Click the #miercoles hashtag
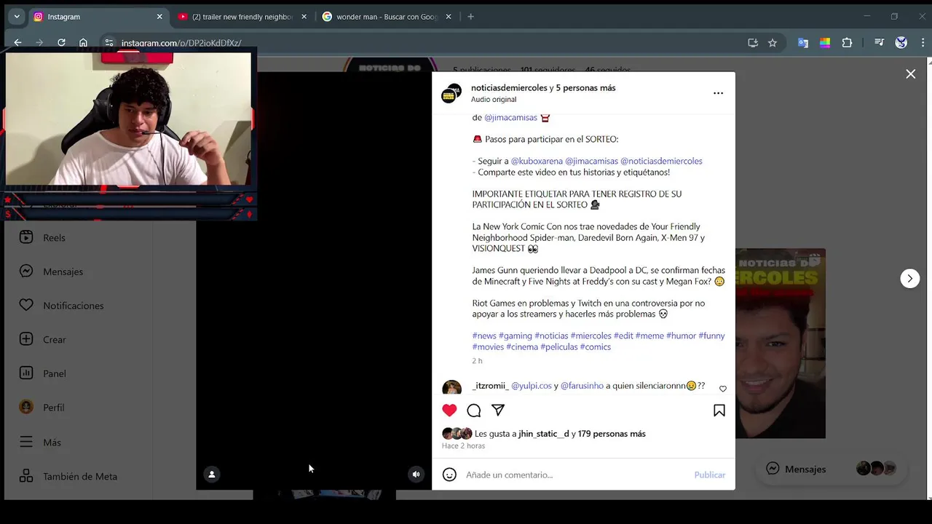 (x=591, y=336)
